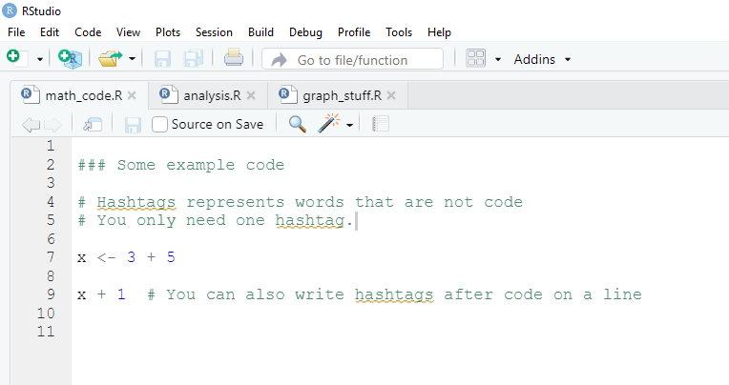This screenshot has height=385, width=729.
Task: Open the Addins dropdown
Action: [x=542, y=59]
